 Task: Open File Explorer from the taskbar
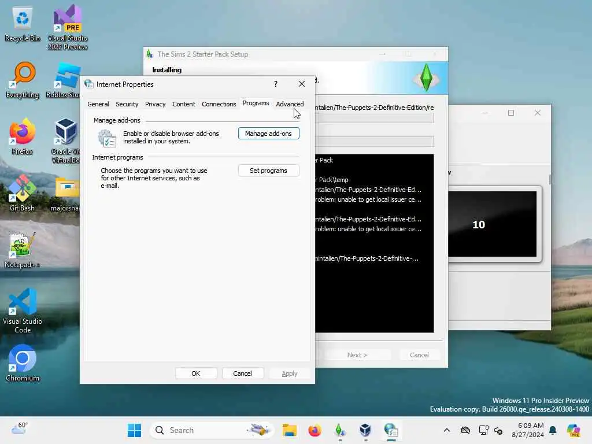290,430
